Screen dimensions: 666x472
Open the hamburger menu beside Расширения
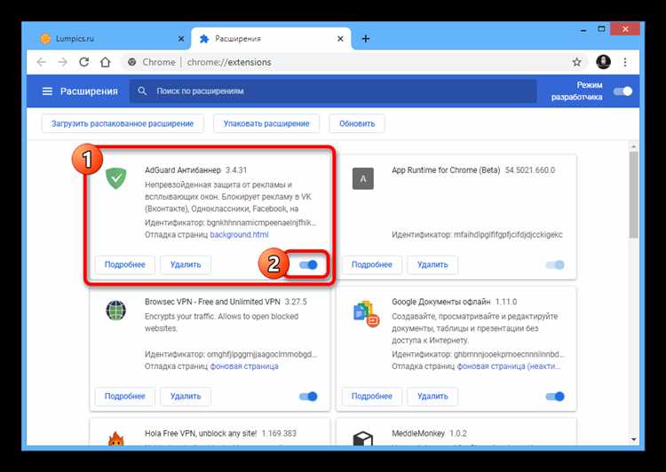(47, 91)
